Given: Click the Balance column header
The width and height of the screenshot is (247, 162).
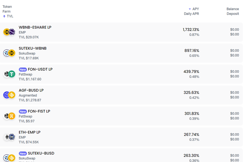Looking at the screenshot, I should (x=233, y=9).
